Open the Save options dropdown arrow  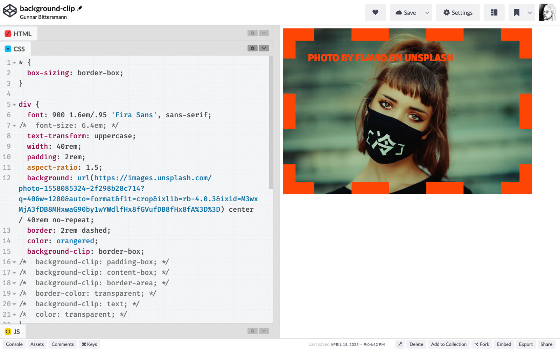427,13
